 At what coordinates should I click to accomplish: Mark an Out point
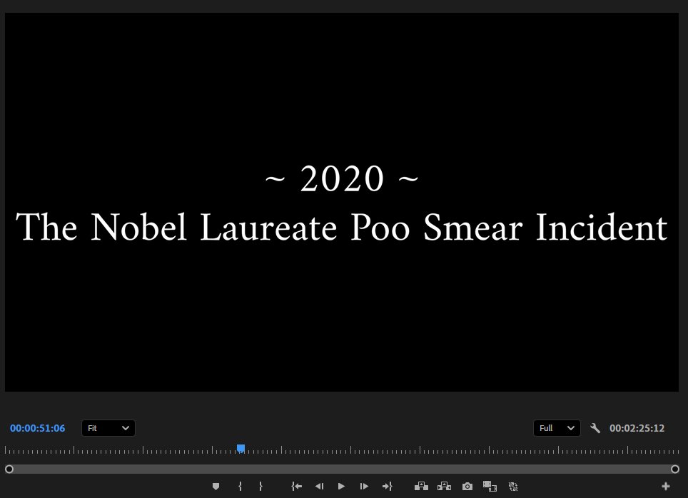tap(260, 486)
